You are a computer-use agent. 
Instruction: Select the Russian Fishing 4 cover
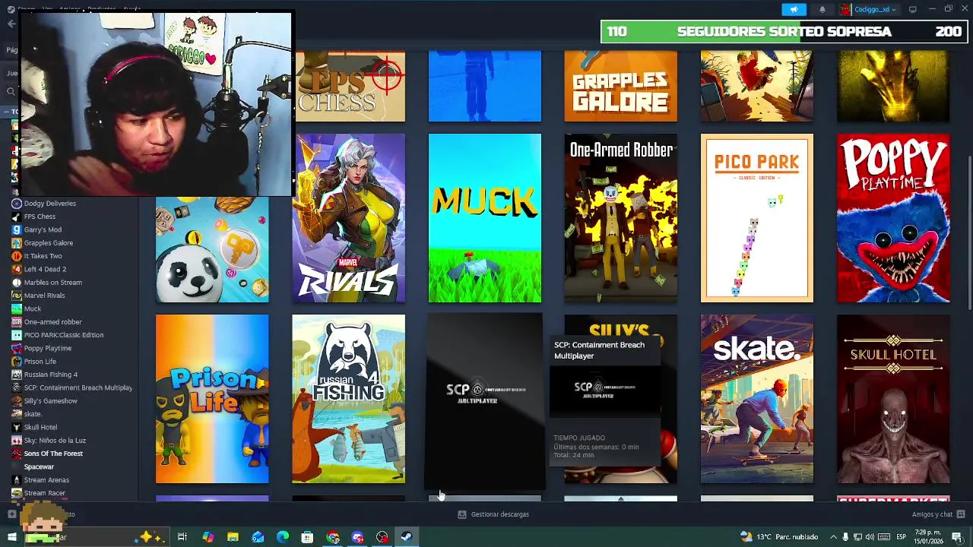click(x=349, y=399)
